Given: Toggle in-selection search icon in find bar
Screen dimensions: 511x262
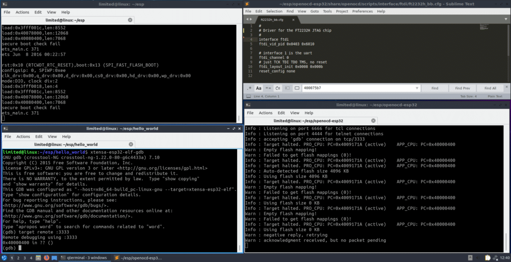Looking at the screenshot, I should [x=287, y=88].
